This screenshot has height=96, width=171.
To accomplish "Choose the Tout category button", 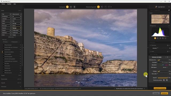I will tap(6, 14).
